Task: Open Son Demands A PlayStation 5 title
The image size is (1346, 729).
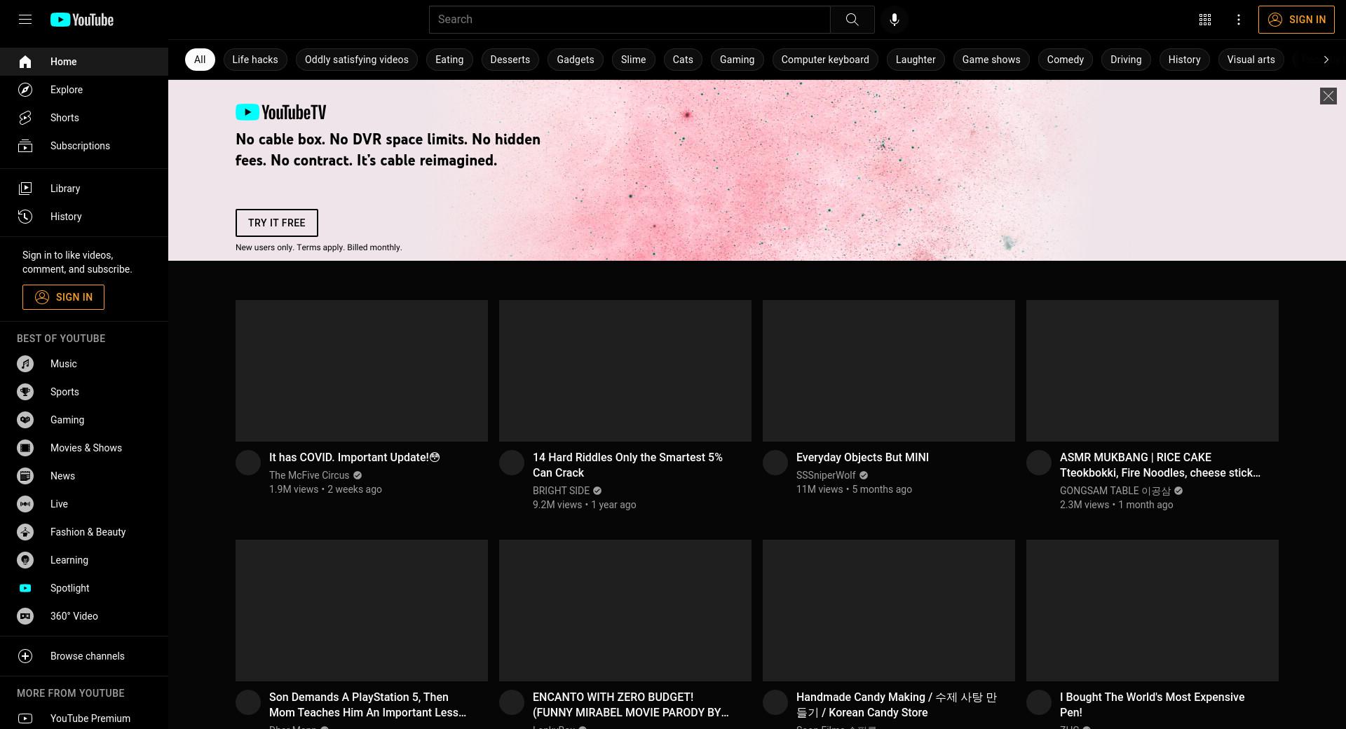Action: 367,704
